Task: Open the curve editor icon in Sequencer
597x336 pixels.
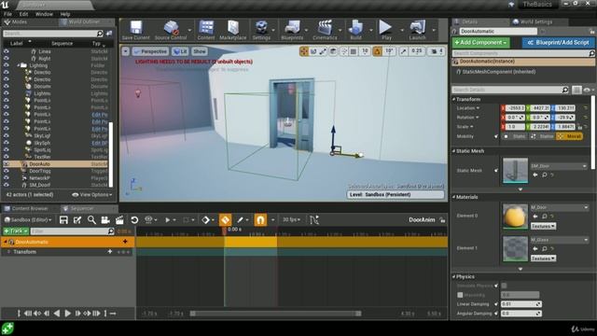Action: click(314, 220)
